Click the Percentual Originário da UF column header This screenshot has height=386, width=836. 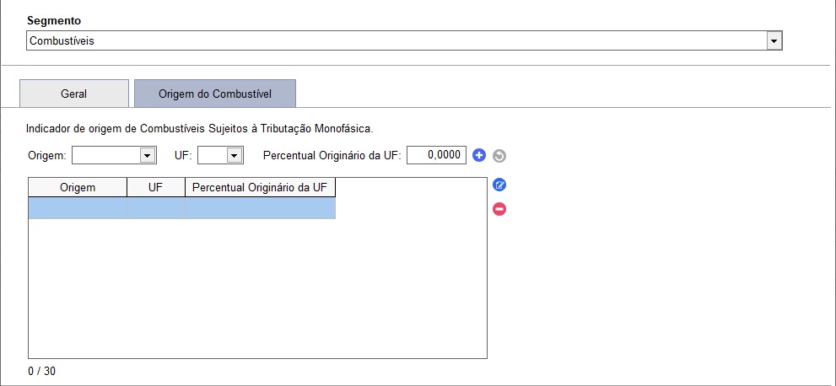point(260,187)
